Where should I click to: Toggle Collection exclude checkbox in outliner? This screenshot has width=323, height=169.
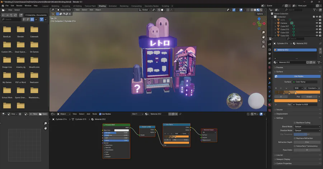314,17
